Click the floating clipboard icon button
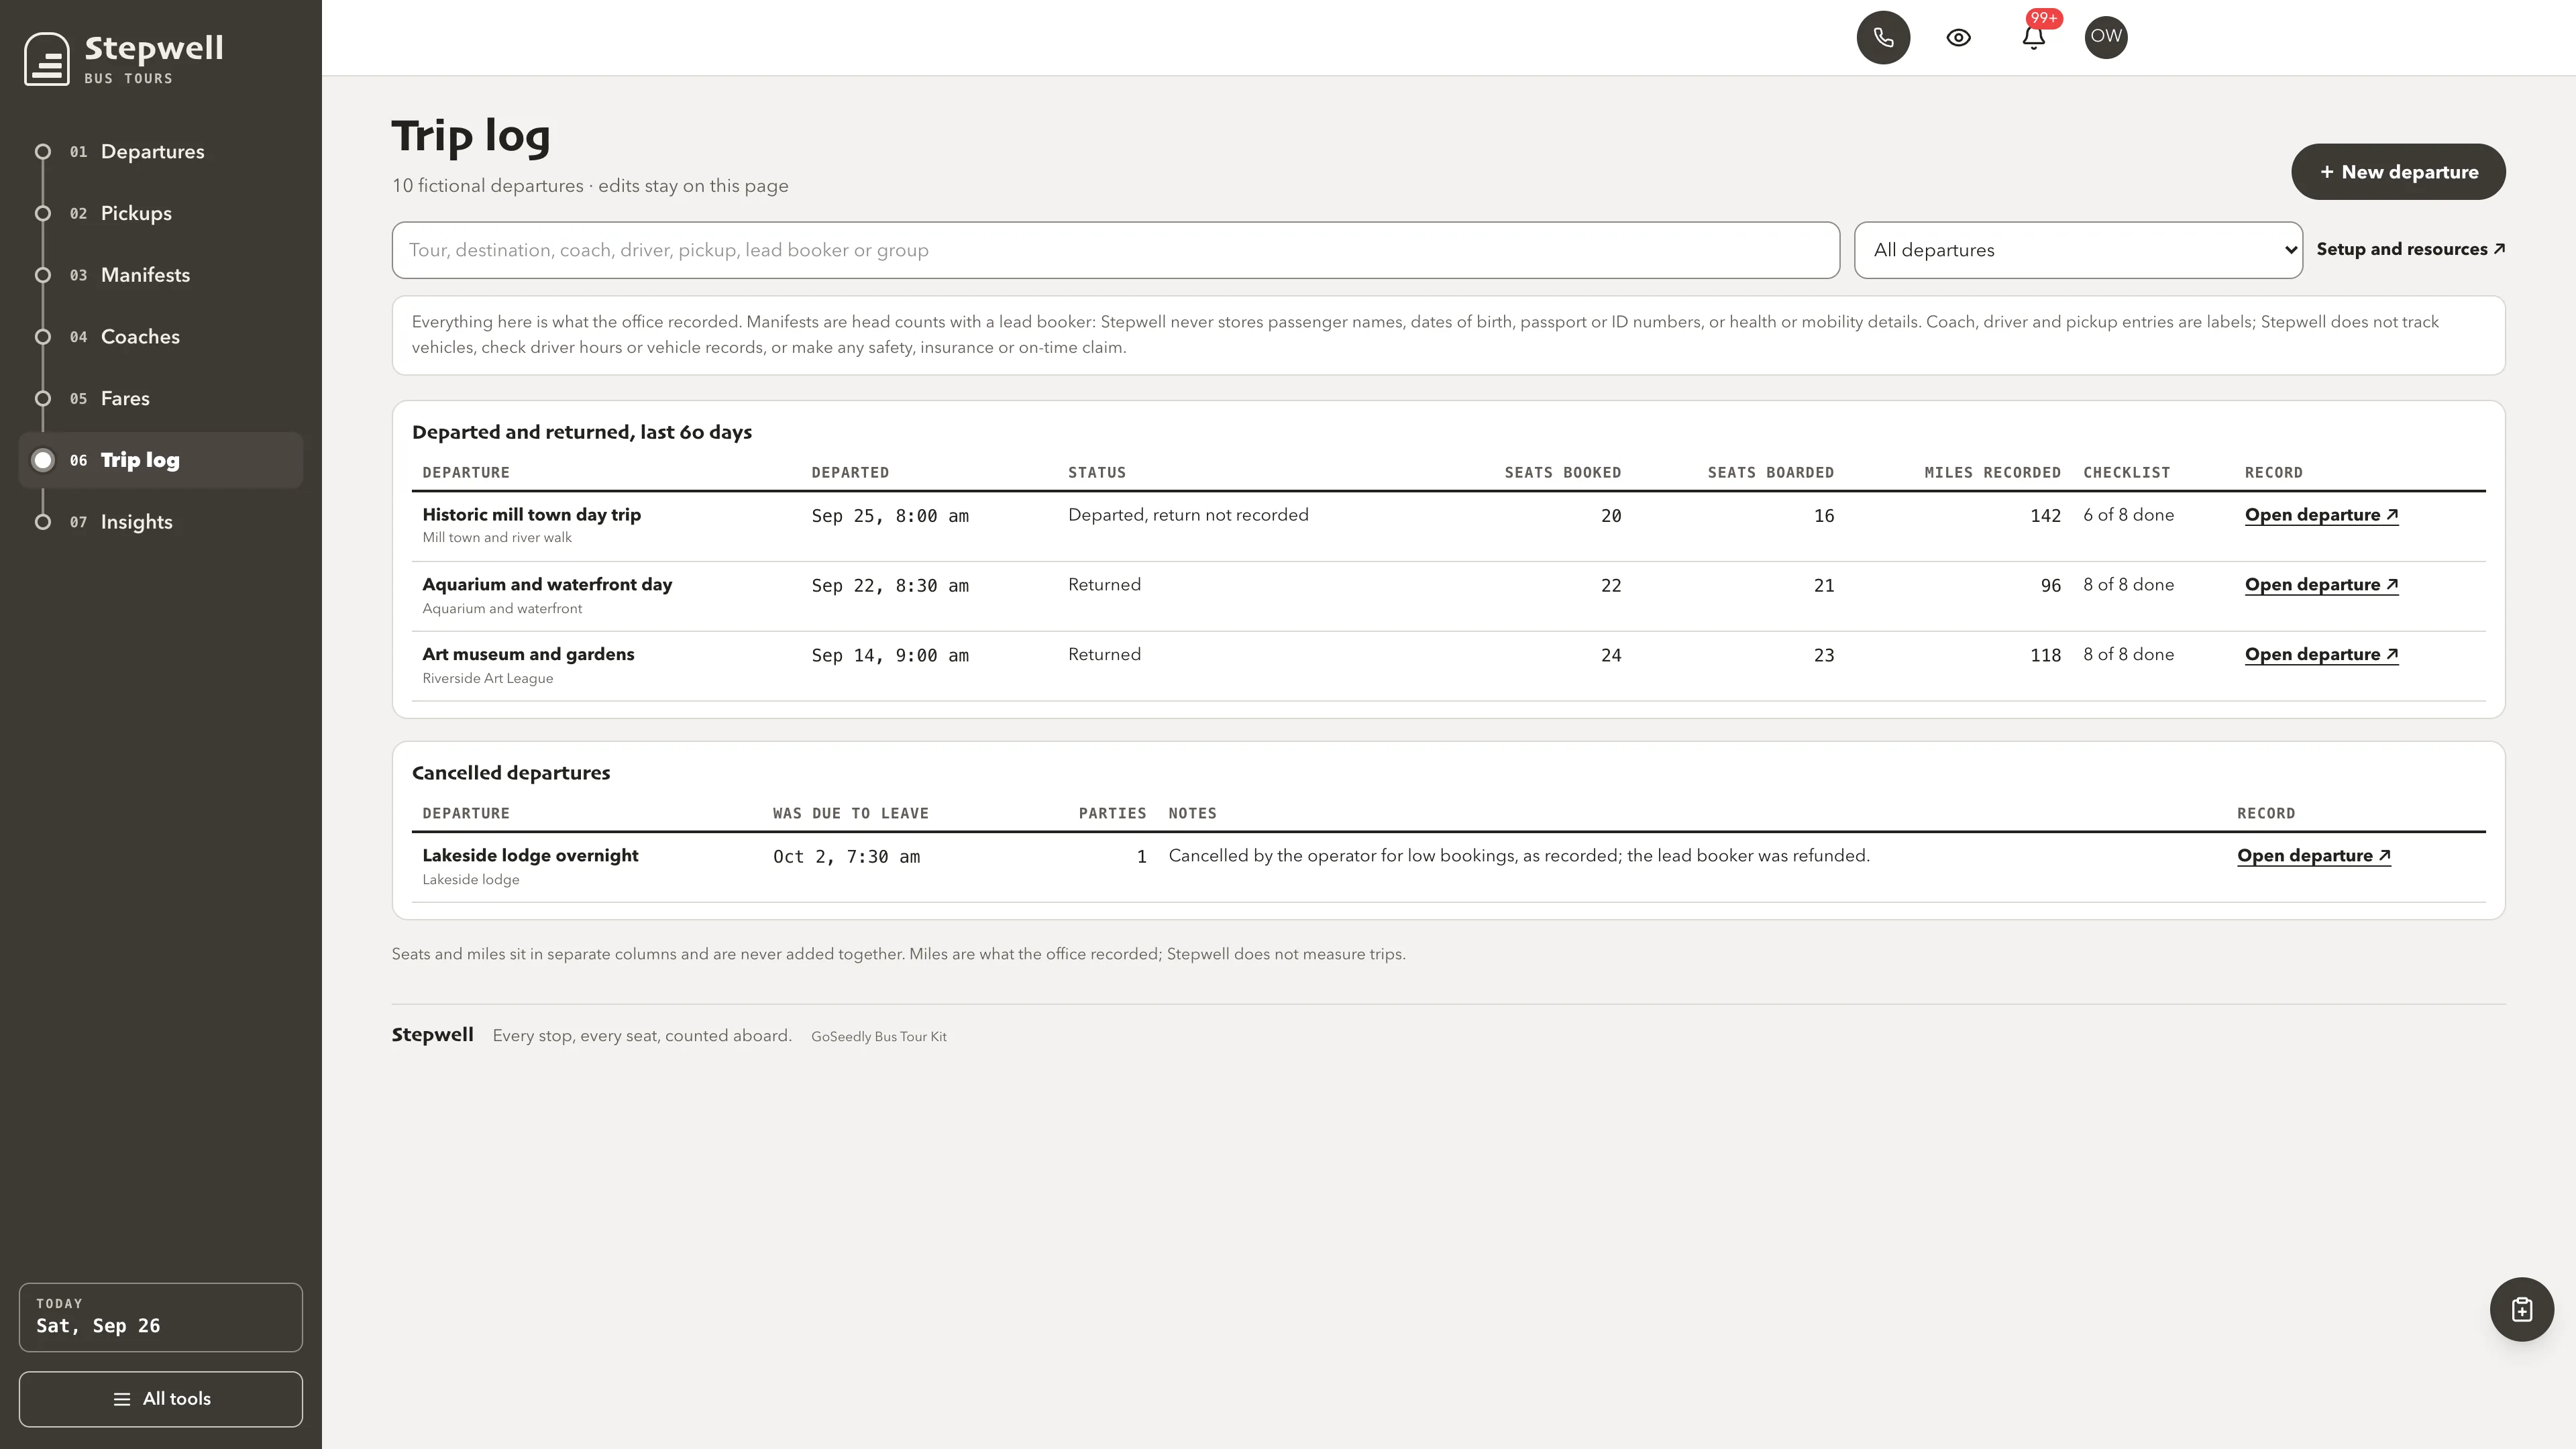This screenshot has height=1449, width=2576. click(2521, 1309)
